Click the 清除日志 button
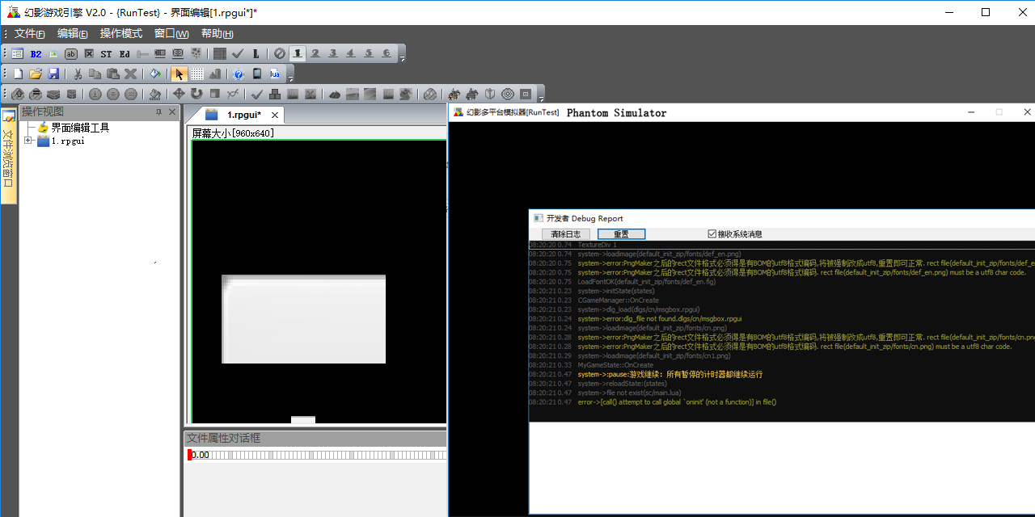The image size is (1035, 517). [x=565, y=234]
